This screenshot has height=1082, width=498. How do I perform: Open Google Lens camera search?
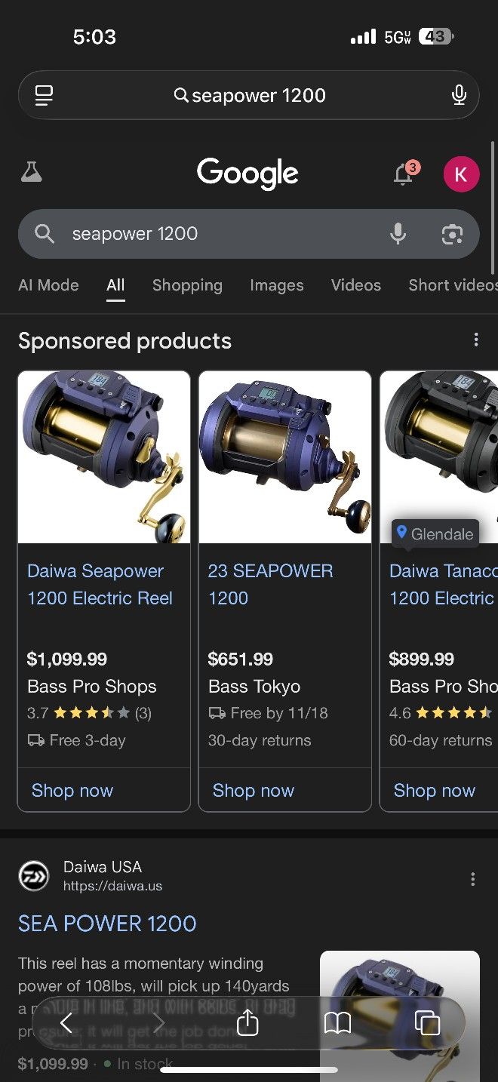pyautogui.click(x=452, y=235)
